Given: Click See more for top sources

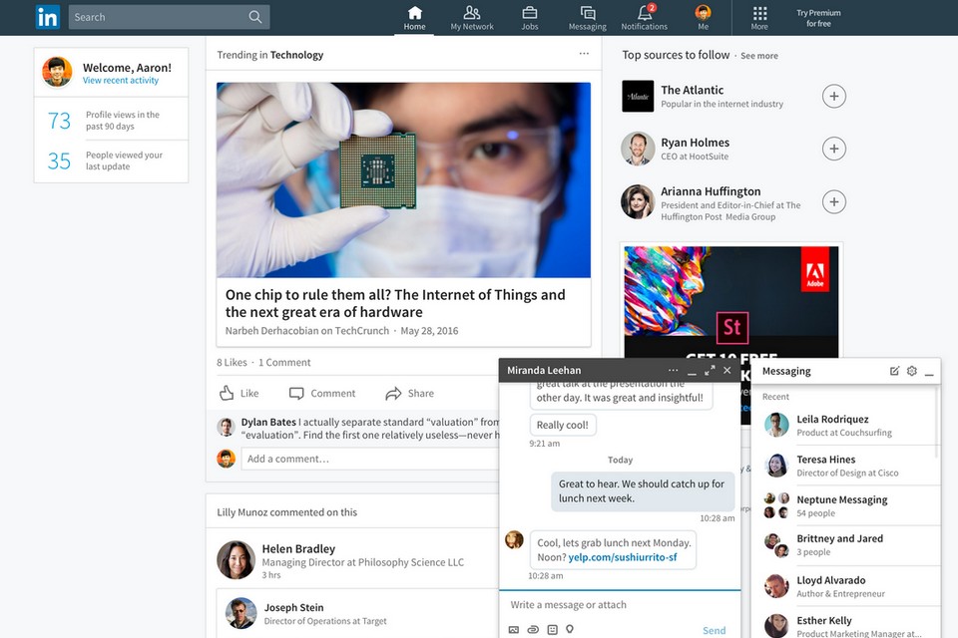Looking at the screenshot, I should 759,56.
